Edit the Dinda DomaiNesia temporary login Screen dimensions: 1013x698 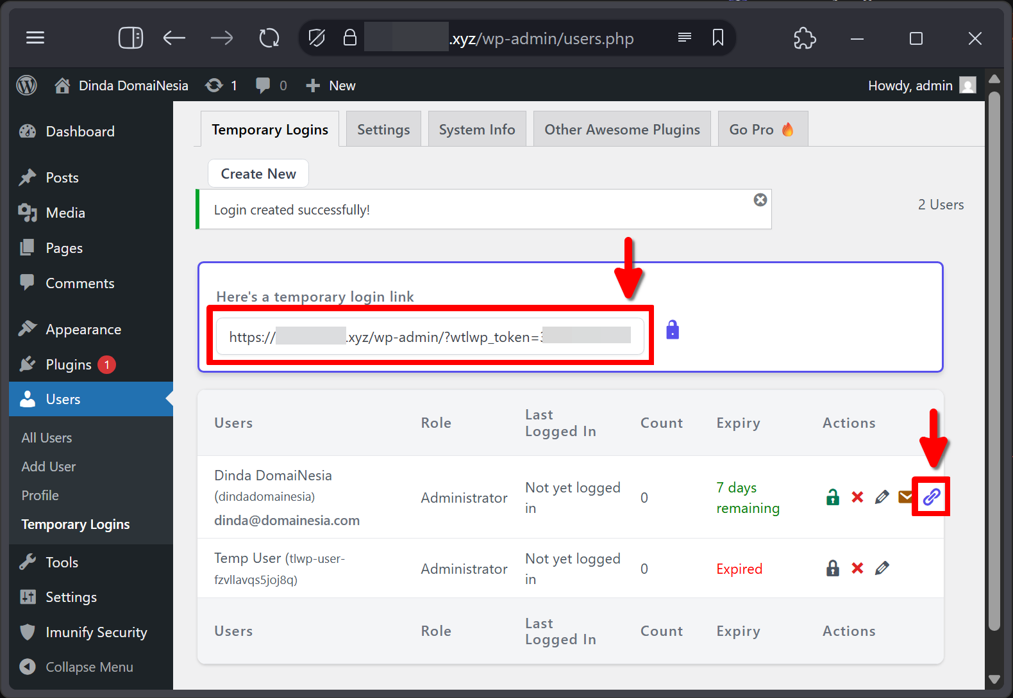click(882, 497)
